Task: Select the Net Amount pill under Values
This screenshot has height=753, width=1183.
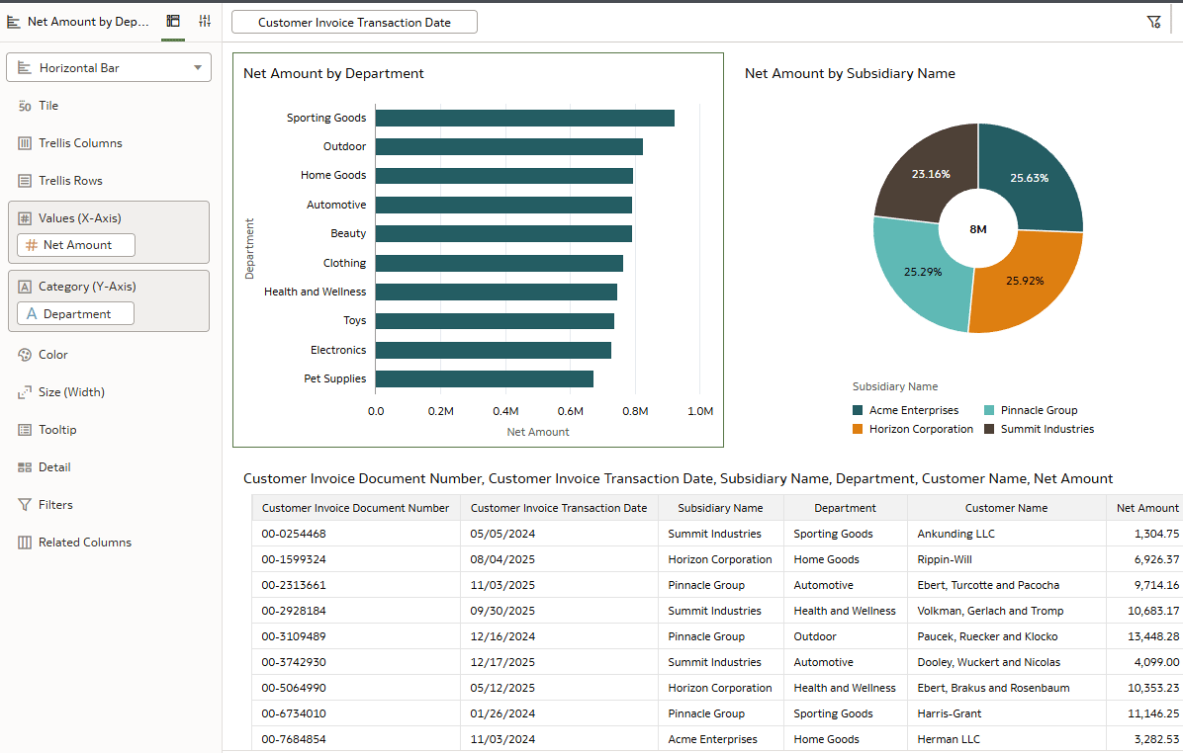Action: pos(74,244)
